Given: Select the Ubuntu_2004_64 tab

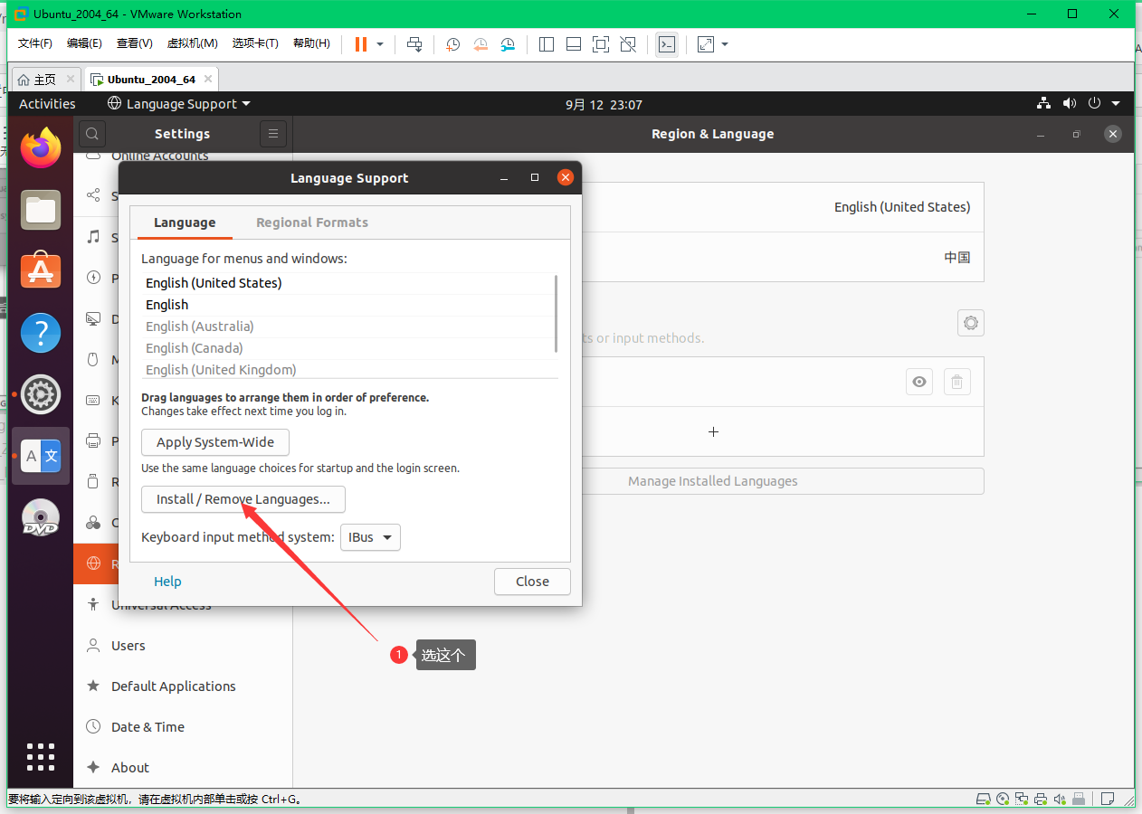Looking at the screenshot, I should [151, 80].
